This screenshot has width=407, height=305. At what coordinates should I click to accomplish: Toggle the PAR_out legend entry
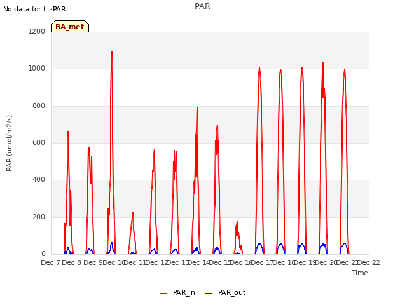225,292
